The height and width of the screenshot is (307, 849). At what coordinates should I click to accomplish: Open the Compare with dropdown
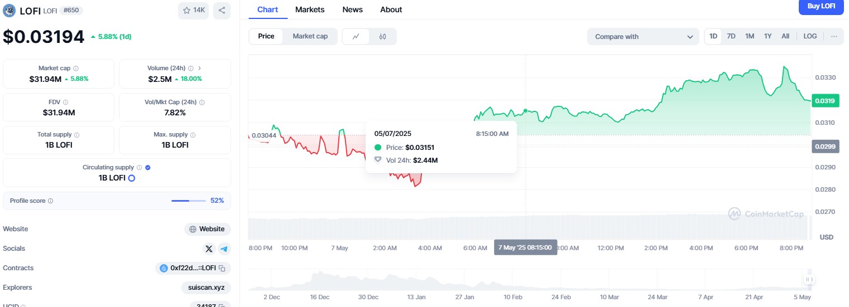coord(643,37)
